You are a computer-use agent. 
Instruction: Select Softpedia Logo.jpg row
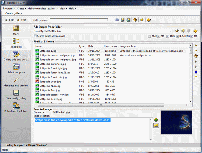point(111,82)
